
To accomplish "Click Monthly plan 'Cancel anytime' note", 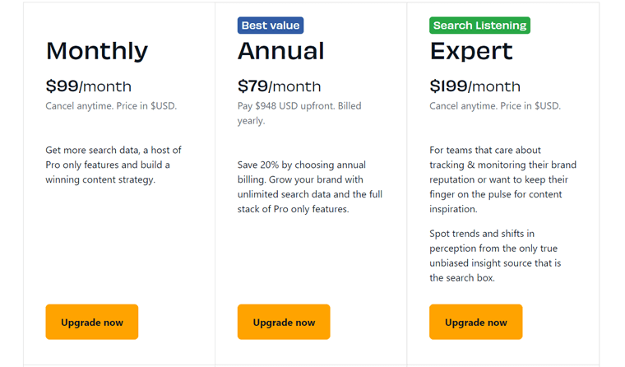I will tap(111, 106).
